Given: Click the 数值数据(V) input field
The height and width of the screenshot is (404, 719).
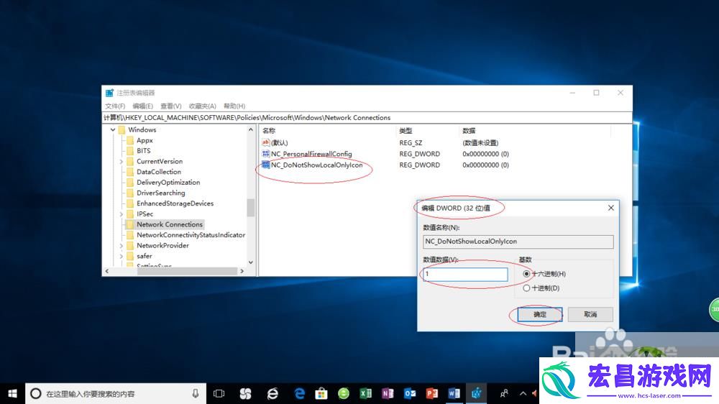Looking at the screenshot, I should tap(465, 274).
